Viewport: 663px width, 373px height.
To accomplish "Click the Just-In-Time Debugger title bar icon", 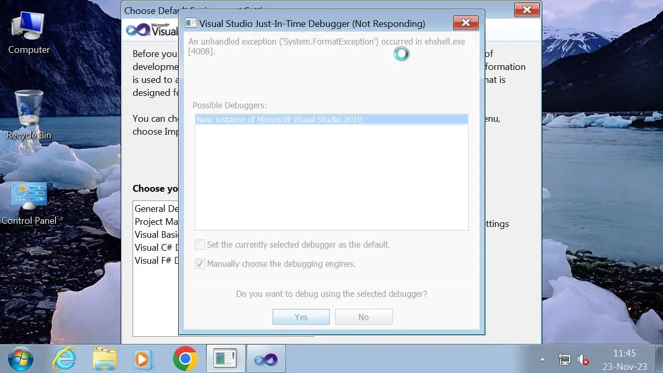I will point(191,23).
